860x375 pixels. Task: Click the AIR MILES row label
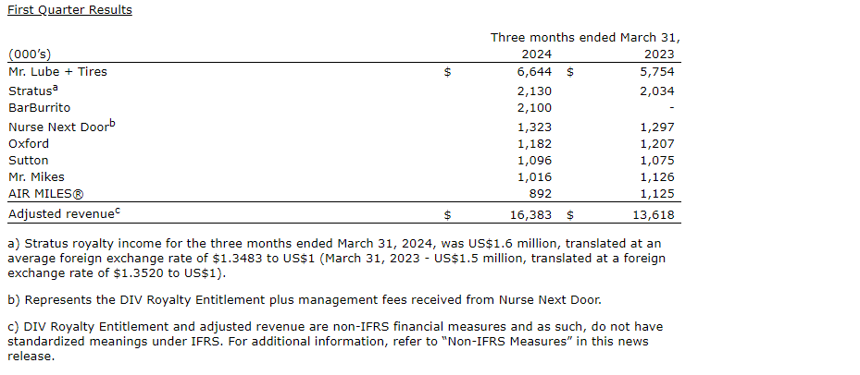[x=44, y=194]
